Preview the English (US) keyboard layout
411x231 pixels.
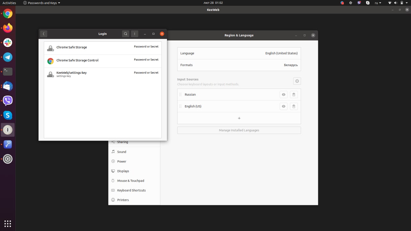pos(284,106)
